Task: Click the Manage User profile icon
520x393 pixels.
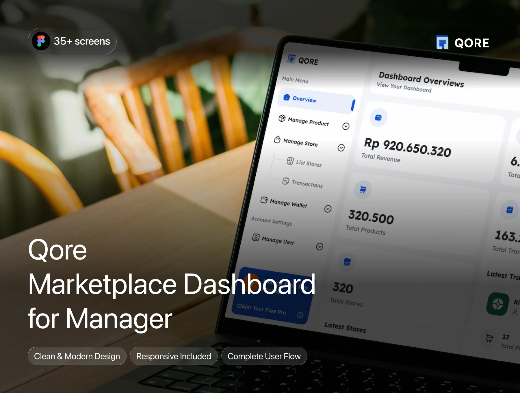Action: pyautogui.click(x=256, y=237)
